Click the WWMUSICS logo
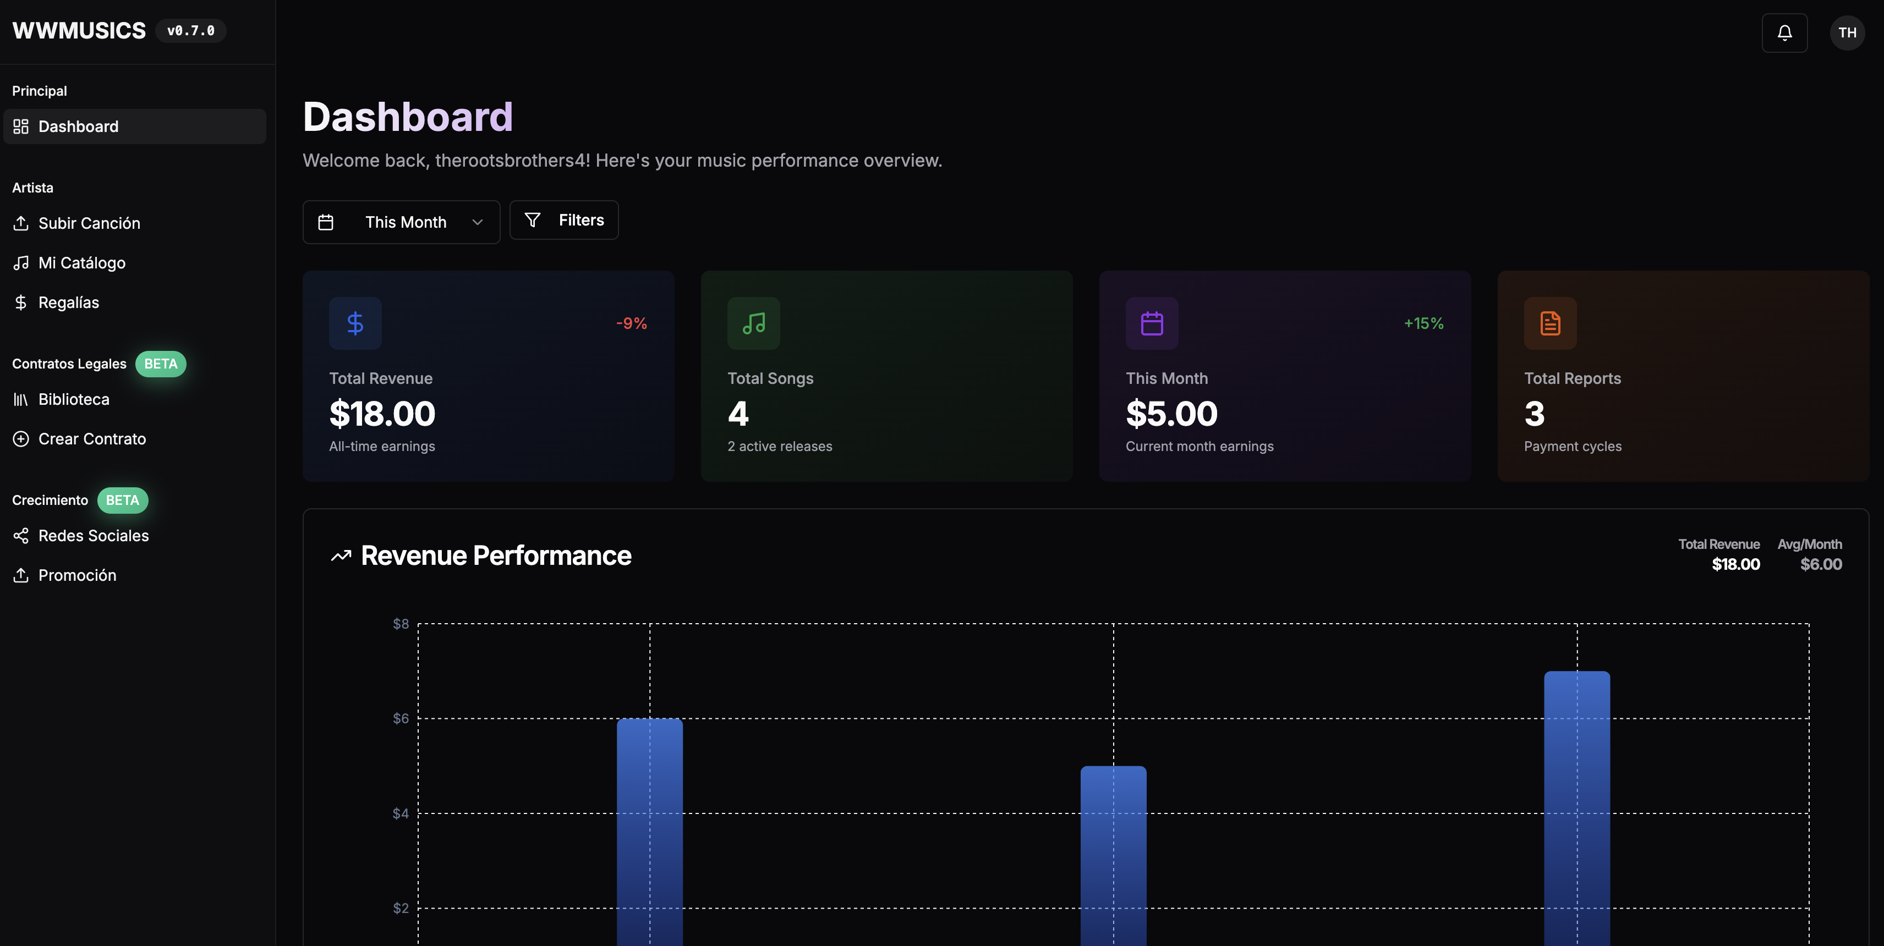Viewport: 1884px width, 946px height. click(78, 30)
